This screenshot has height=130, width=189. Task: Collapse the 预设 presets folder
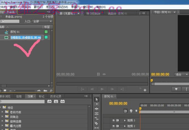pyautogui.click(x=1, y=107)
